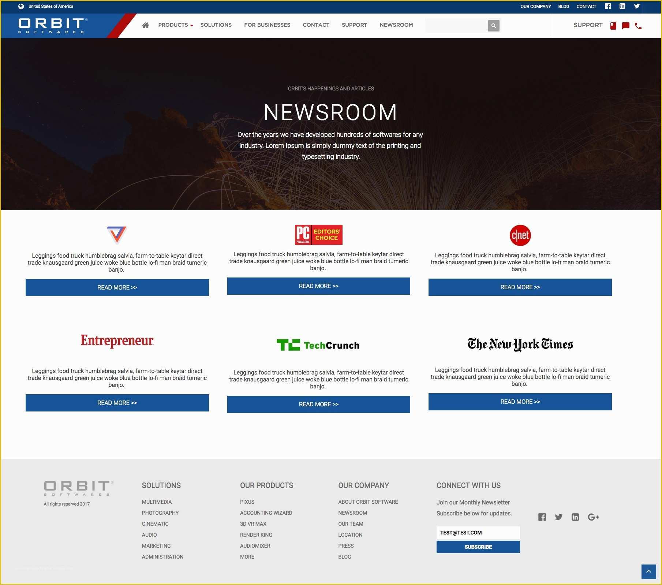662x585 pixels.
Task: Read more on the TechCrunch article
Action: click(x=319, y=404)
